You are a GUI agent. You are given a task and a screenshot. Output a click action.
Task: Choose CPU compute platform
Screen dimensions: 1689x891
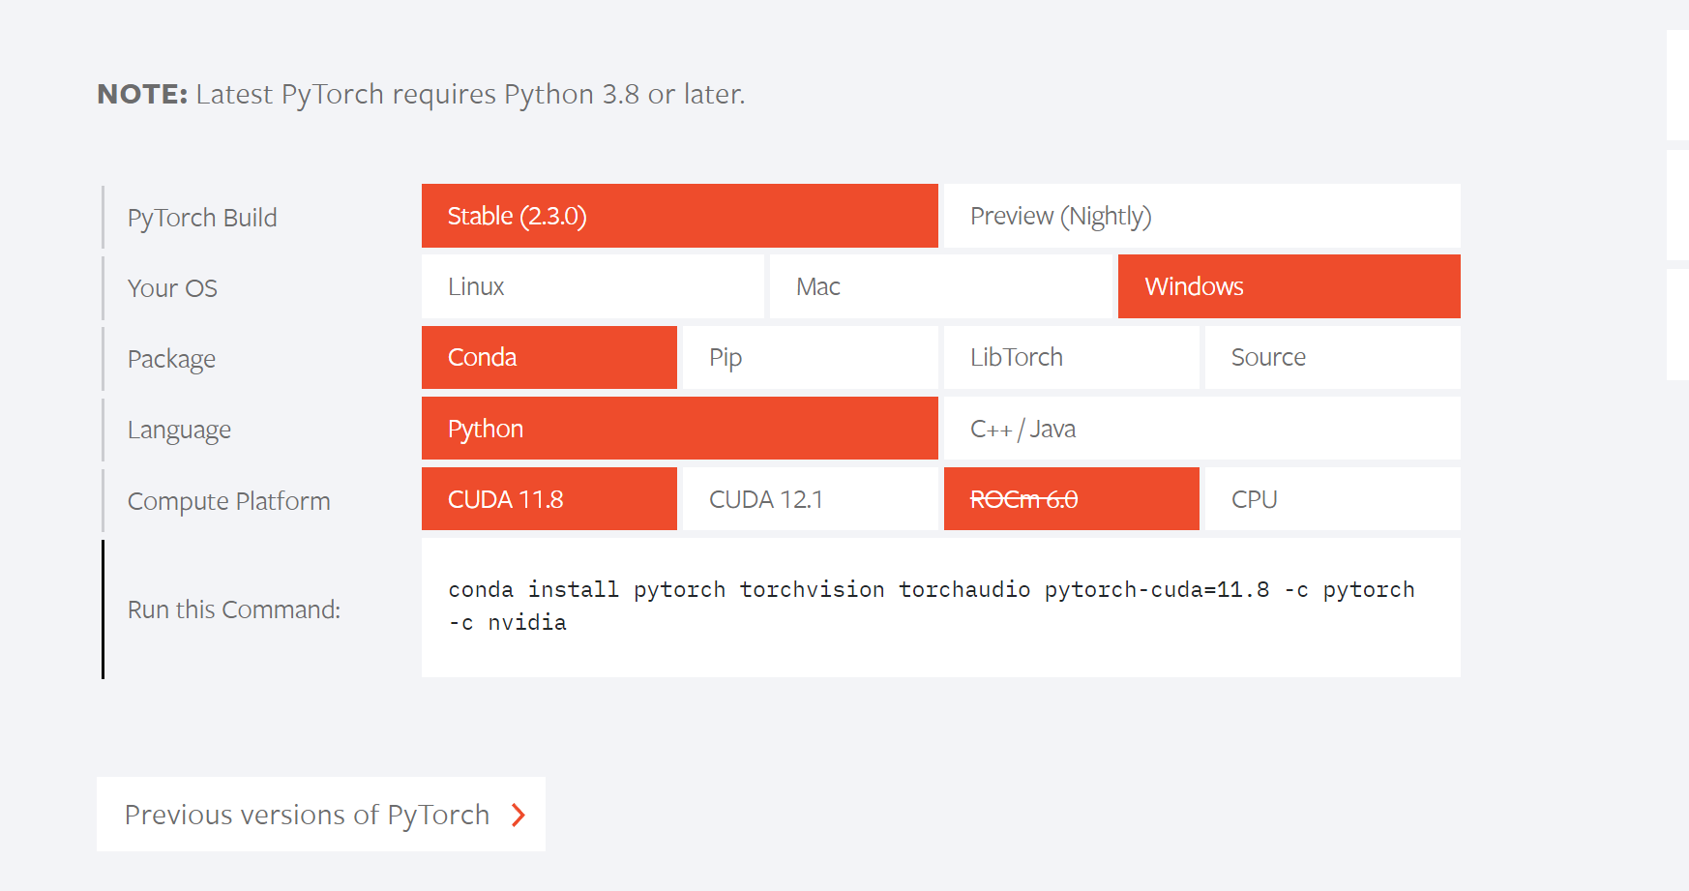coord(1333,499)
